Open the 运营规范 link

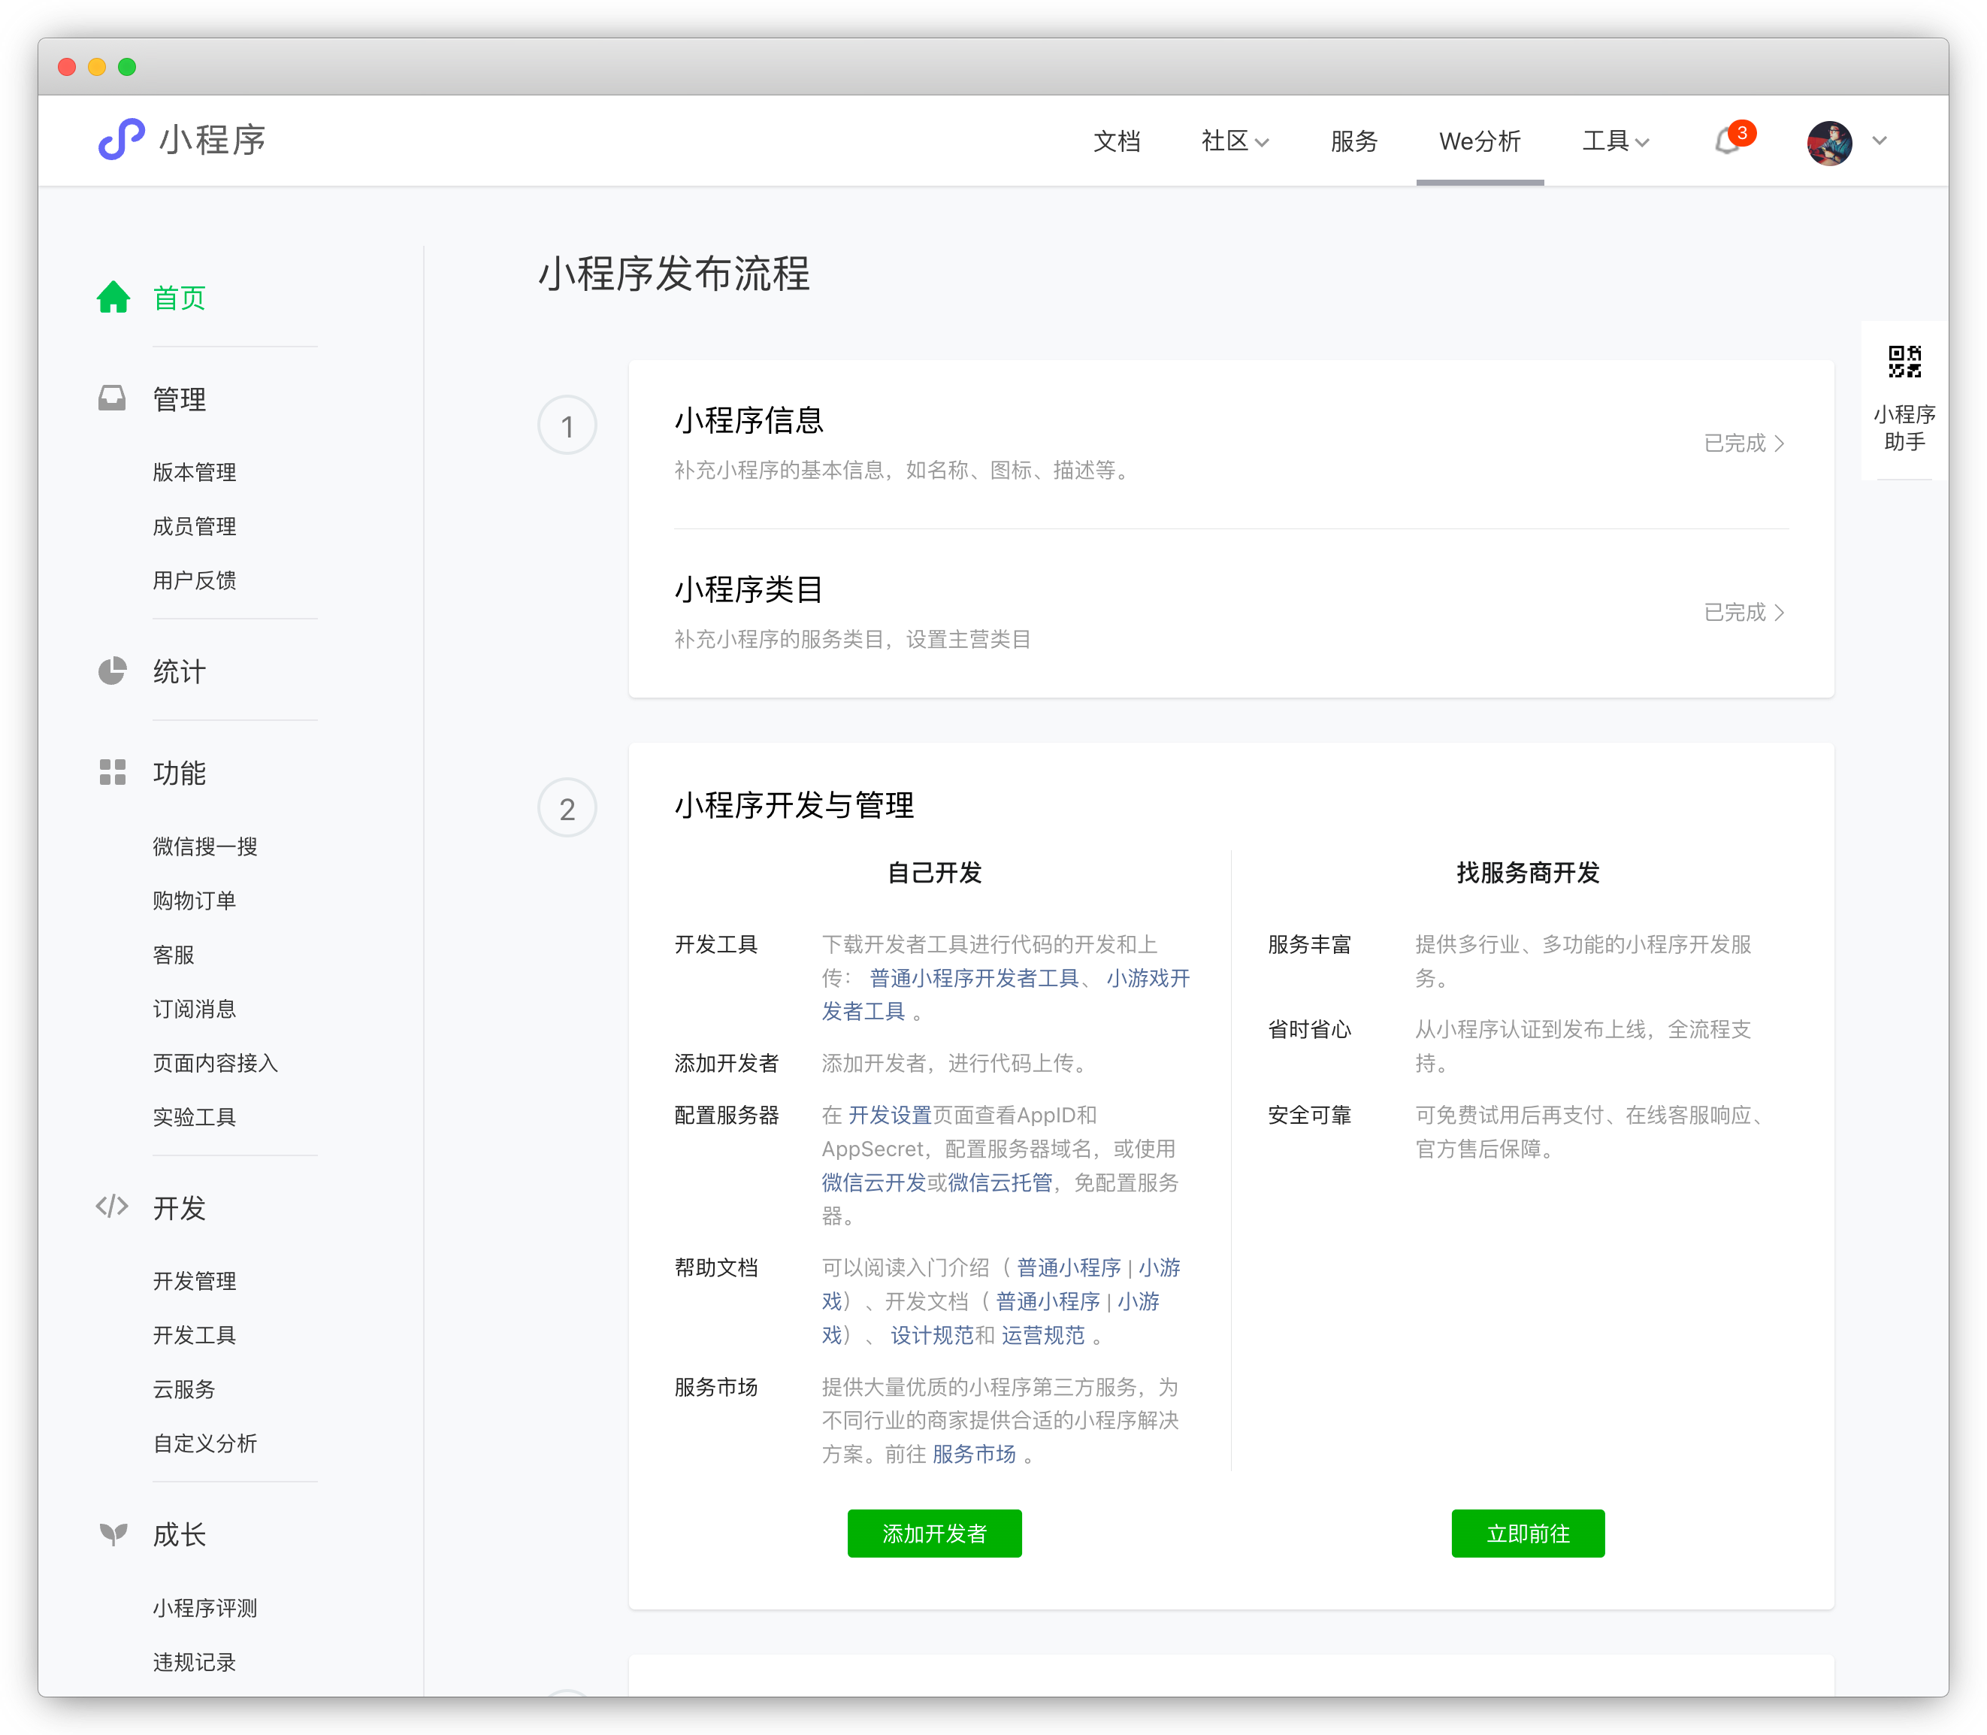(x=1042, y=1336)
